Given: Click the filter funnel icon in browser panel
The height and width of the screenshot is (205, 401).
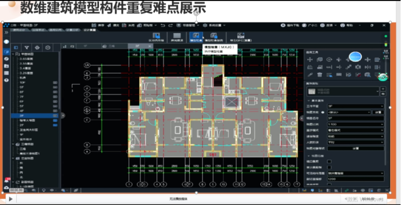Looking at the screenshot, I should pos(27,47).
